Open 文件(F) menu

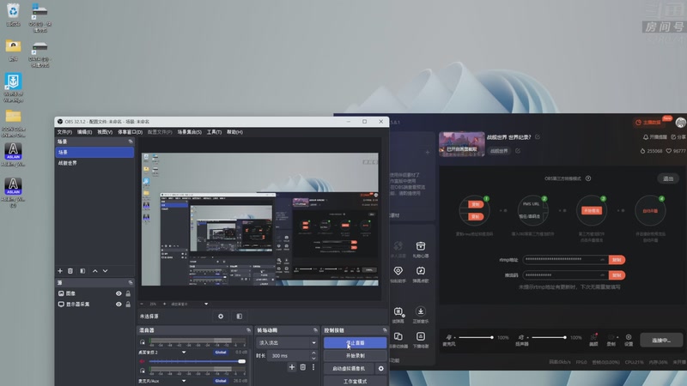tap(64, 132)
